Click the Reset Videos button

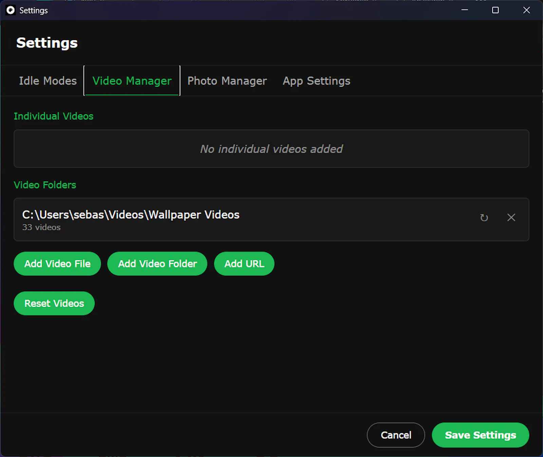(54, 303)
